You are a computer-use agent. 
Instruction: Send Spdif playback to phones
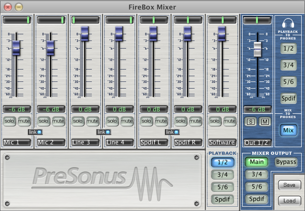[288, 99]
